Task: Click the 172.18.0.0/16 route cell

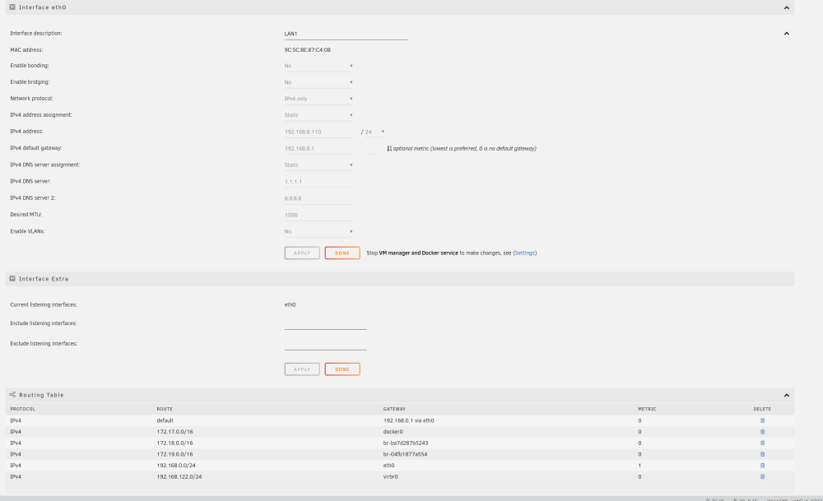Action: [x=174, y=443]
